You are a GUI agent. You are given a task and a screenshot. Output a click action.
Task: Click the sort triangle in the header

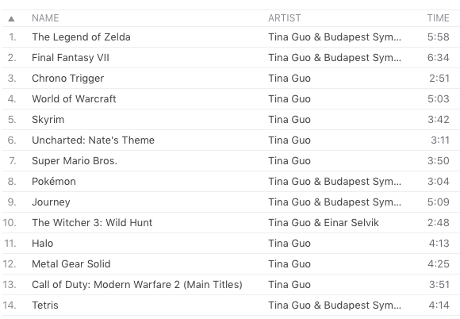coord(11,19)
